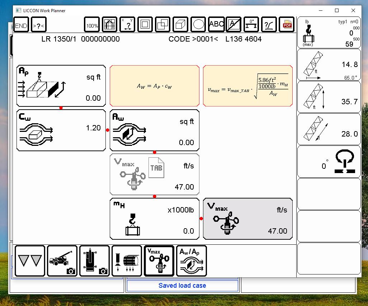This screenshot has height=306, width=368.
Task: Click the 65.0° angle value
Action: coord(351,78)
